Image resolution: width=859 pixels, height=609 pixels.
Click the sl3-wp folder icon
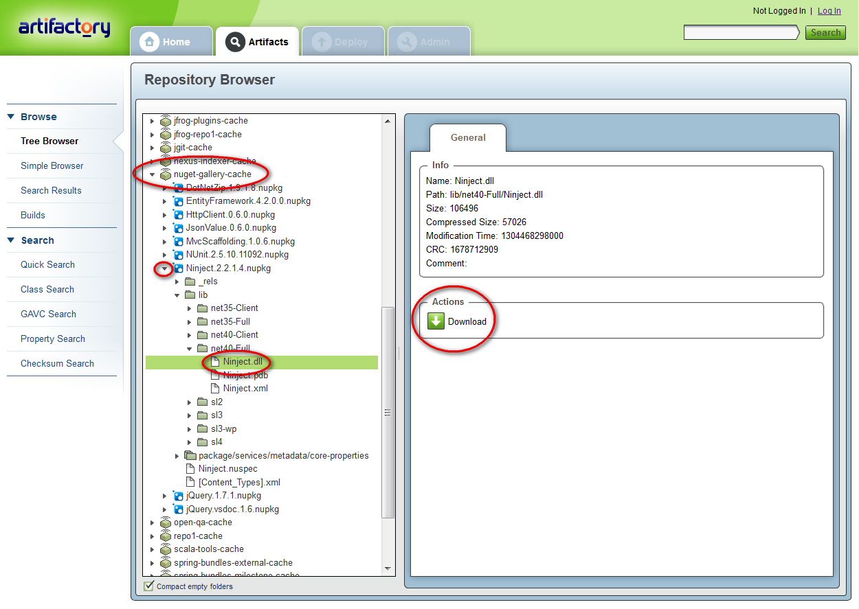click(x=202, y=429)
